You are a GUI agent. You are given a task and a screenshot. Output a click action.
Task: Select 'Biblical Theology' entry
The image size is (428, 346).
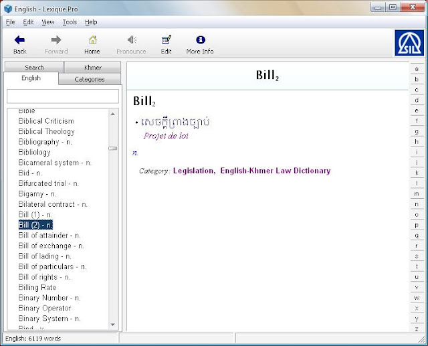[x=46, y=131]
